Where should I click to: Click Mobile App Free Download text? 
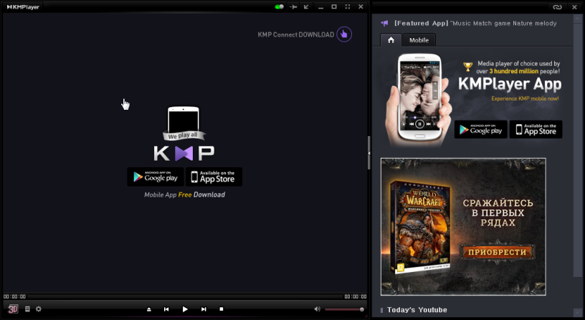[x=185, y=194]
